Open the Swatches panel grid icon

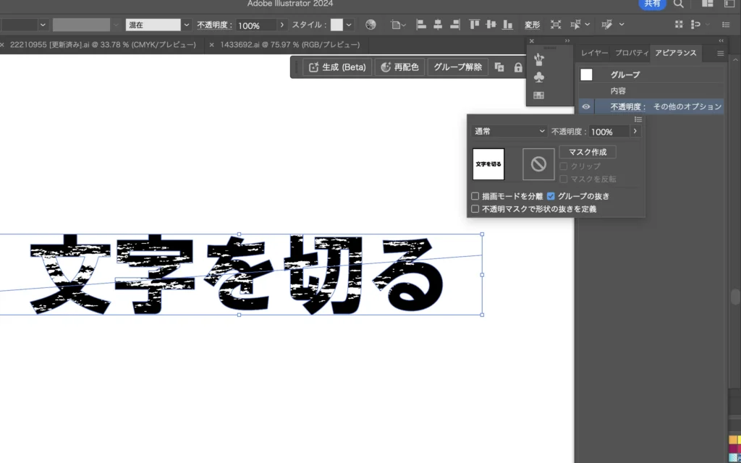point(538,95)
